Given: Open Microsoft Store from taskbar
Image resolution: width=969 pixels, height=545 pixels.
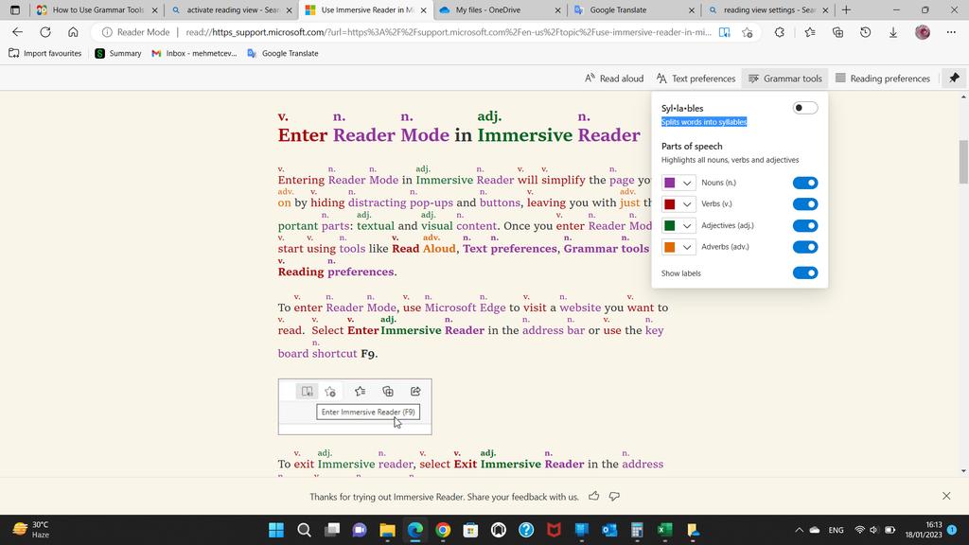Looking at the screenshot, I should (471, 530).
